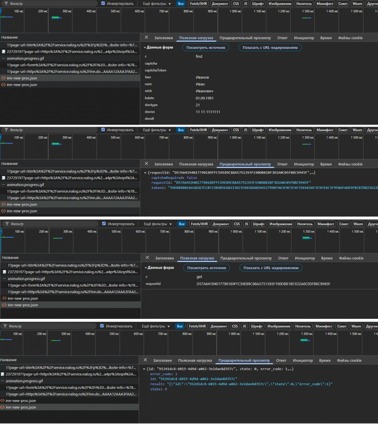Open Ещё фильтры dropdown in the third panel
This screenshot has height=424, width=378.
point(158,224)
